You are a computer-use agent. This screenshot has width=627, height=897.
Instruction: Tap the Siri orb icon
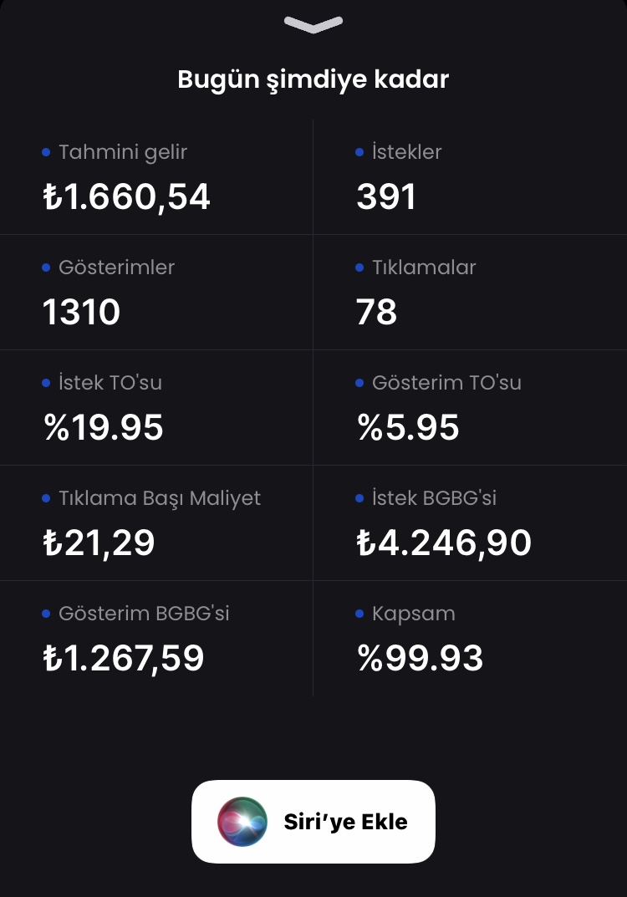coord(242,822)
